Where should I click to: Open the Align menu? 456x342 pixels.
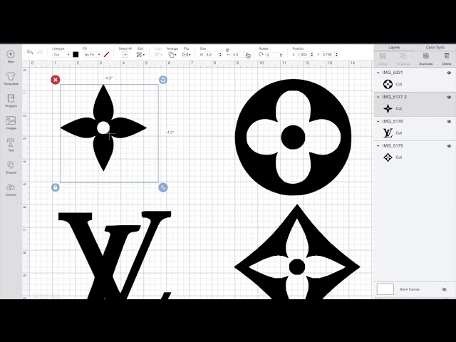[x=158, y=54]
